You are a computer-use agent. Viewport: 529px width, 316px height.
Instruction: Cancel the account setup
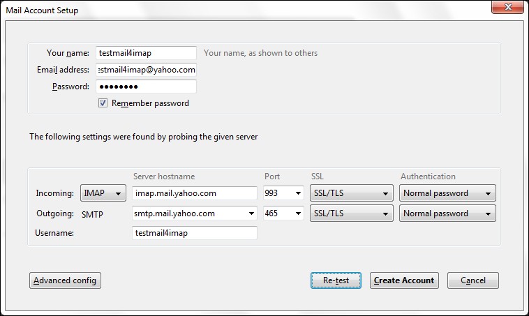click(472, 280)
